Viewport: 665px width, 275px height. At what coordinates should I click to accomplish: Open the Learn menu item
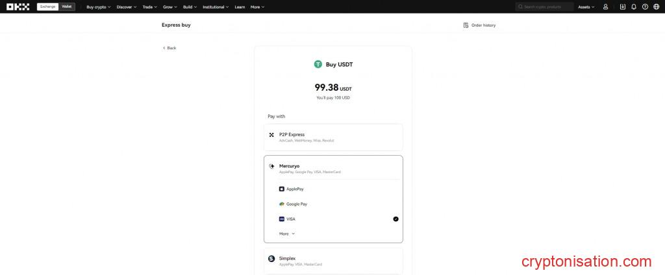click(x=240, y=7)
